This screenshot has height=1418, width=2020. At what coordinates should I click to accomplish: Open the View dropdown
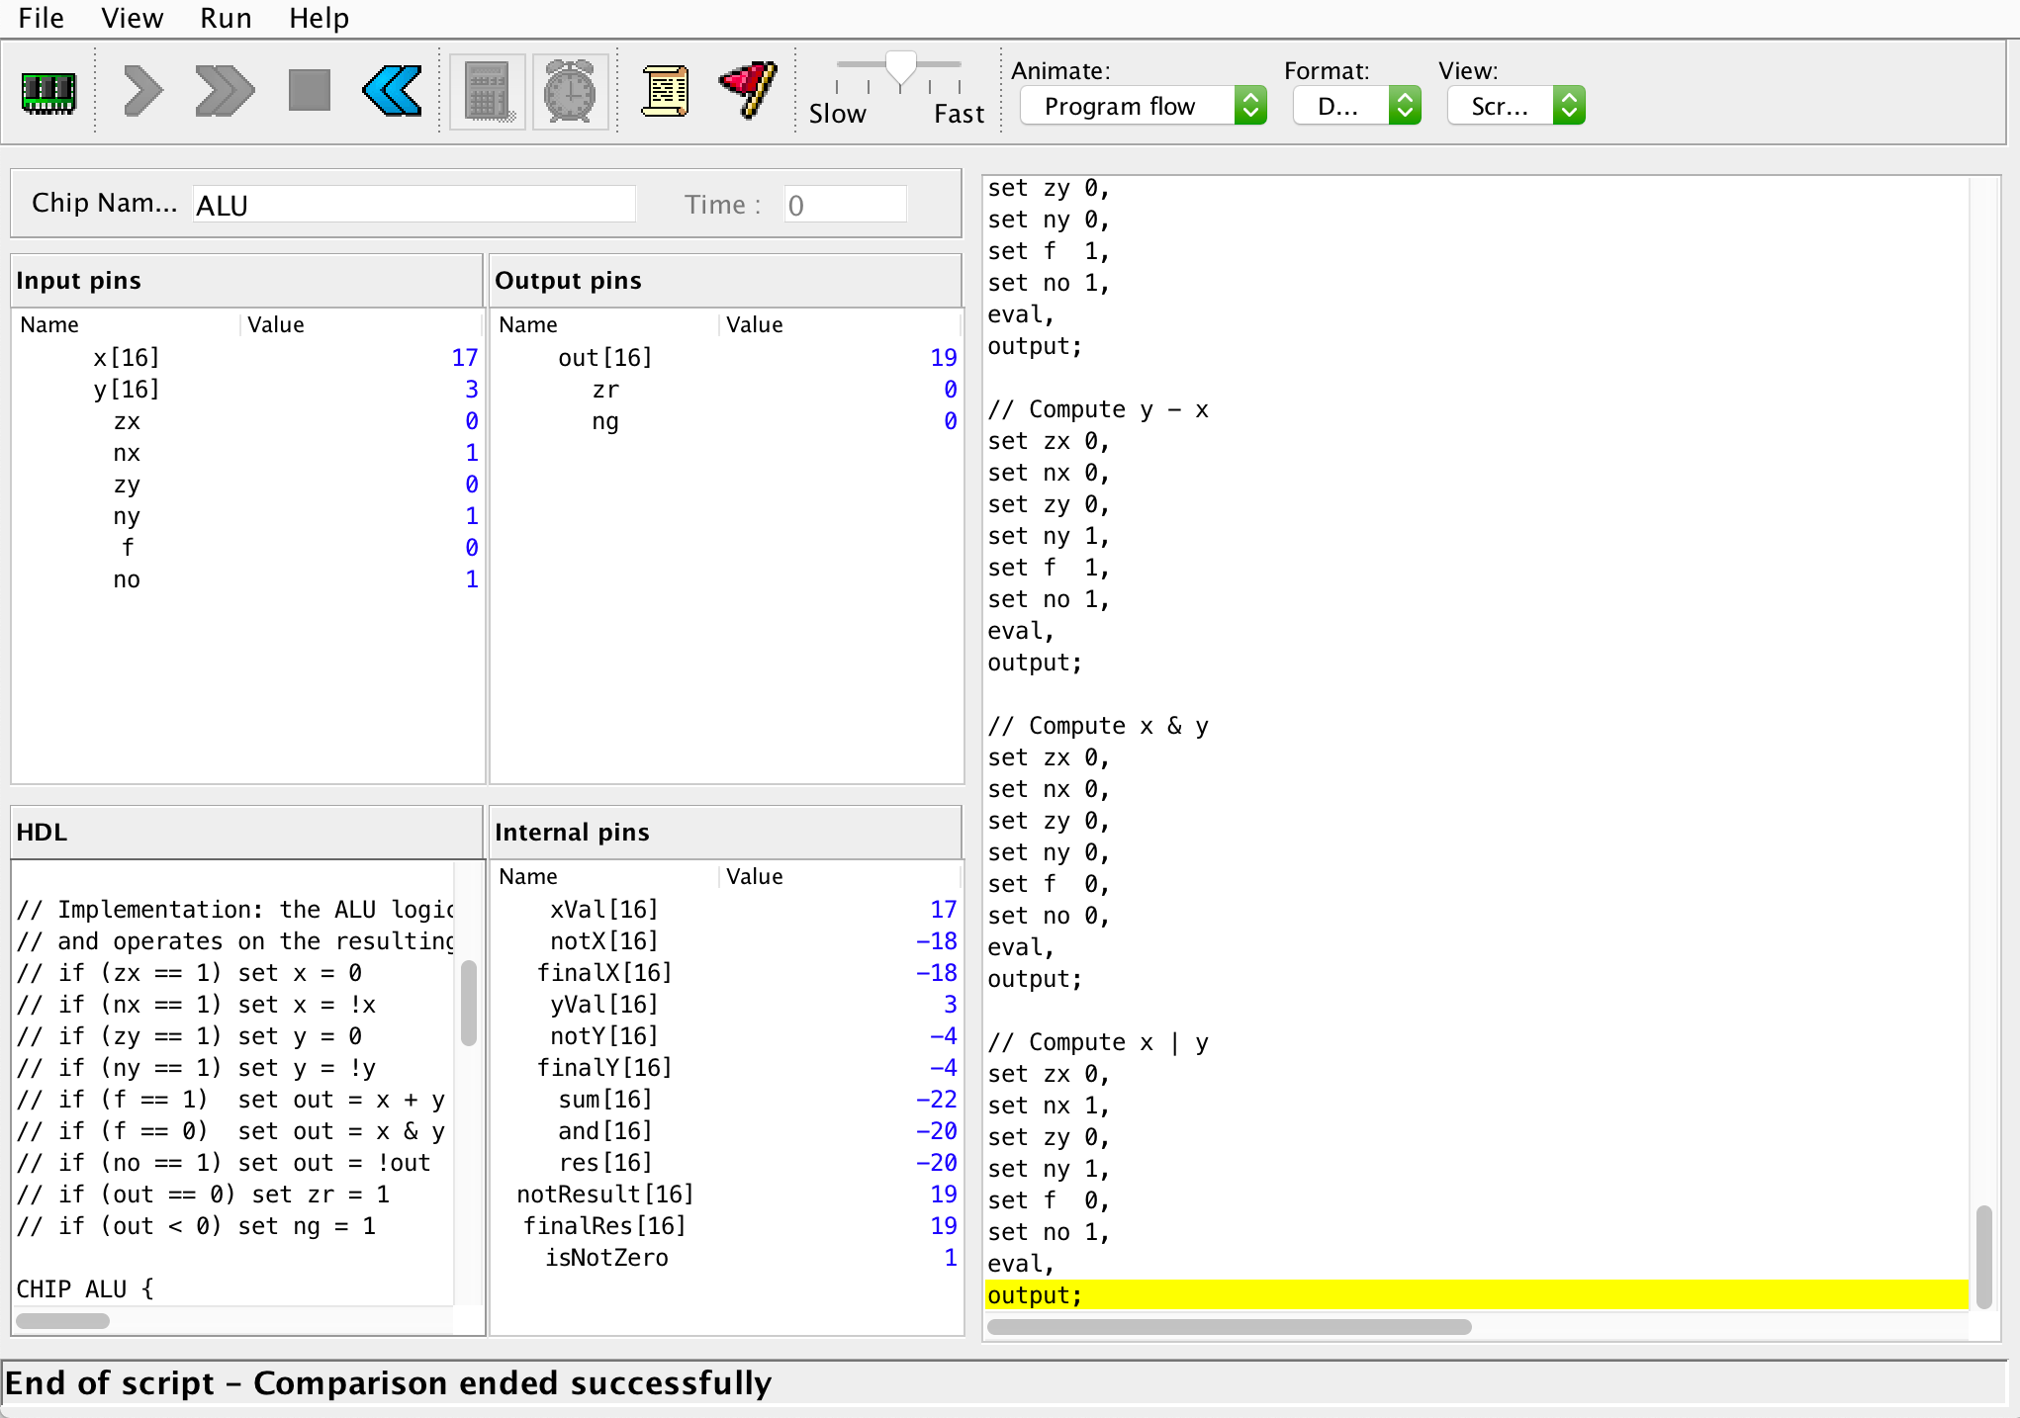coord(1515,106)
